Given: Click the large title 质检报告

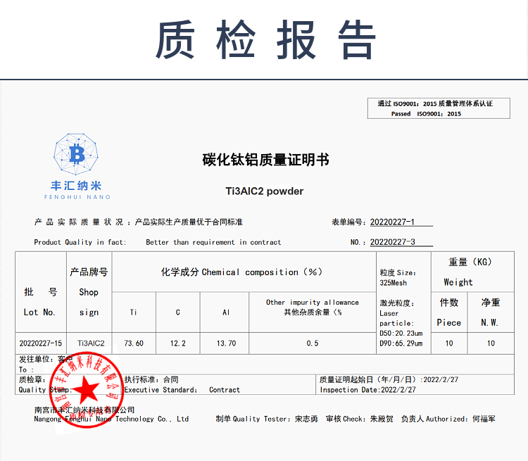Looking at the screenshot, I should click(265, 39).
